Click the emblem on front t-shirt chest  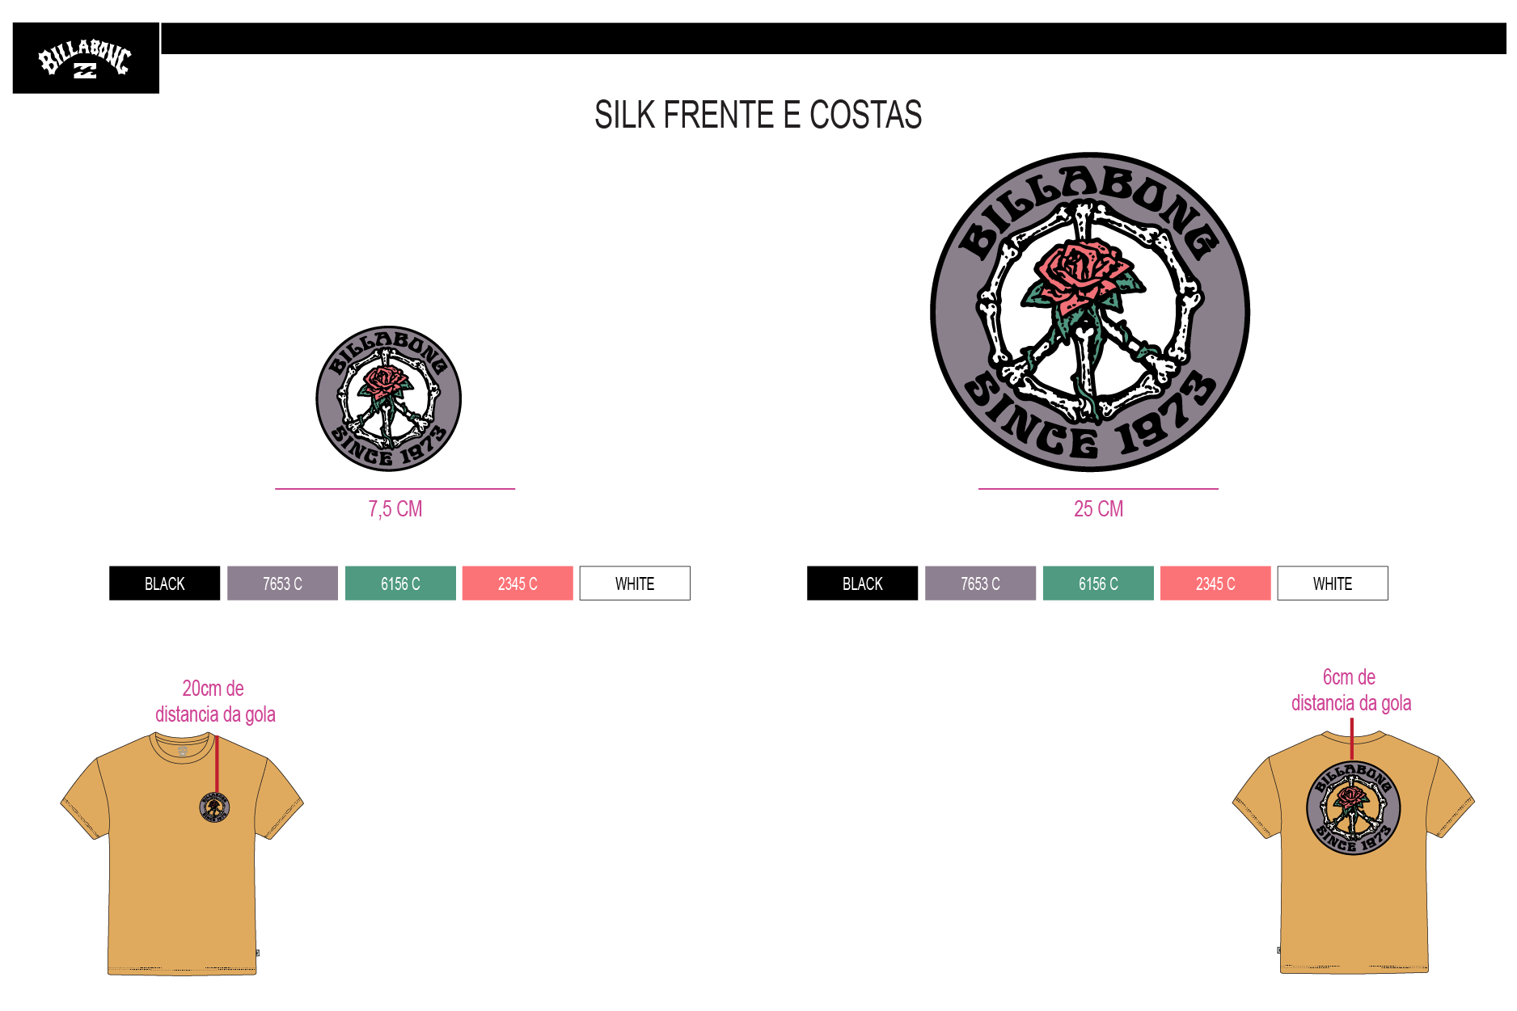click(214, 807)
